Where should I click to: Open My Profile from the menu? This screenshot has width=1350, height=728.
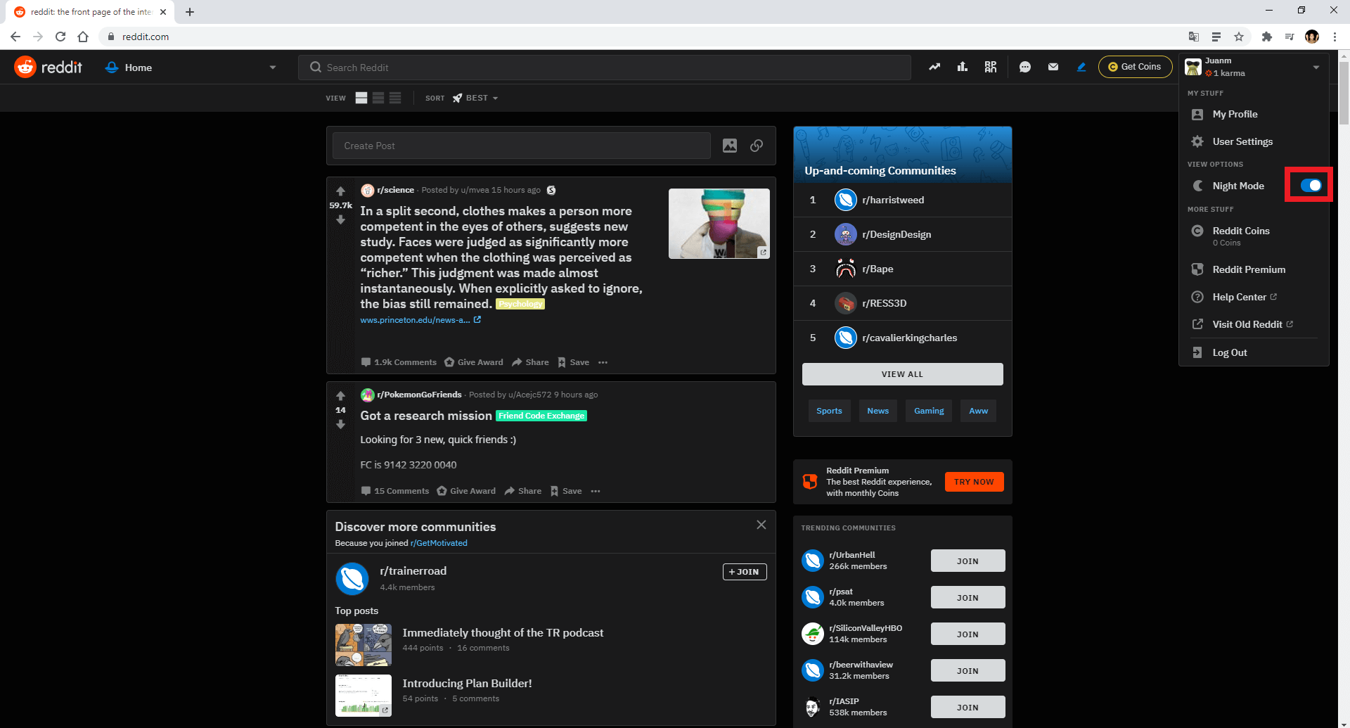pos(1234,114)
